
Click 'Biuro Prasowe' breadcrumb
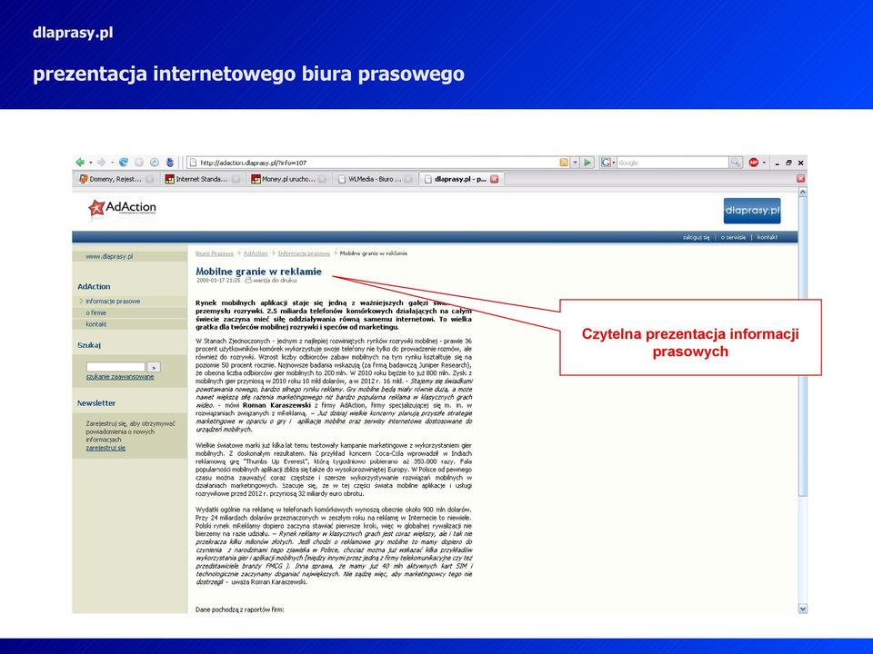pyautogui.click(x=215, y=253)
